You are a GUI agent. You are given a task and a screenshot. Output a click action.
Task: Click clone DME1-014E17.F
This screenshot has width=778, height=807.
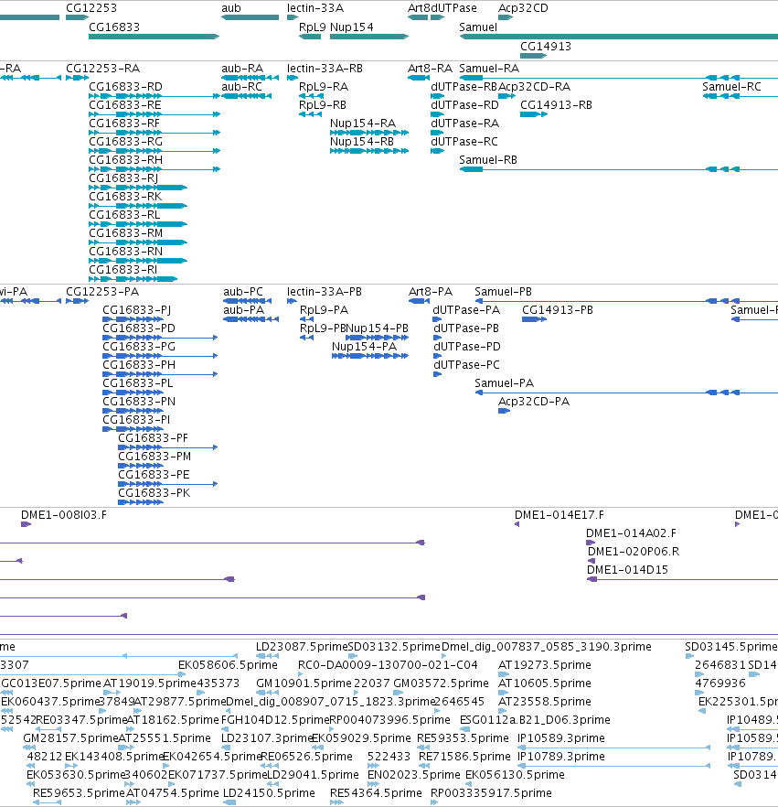pos(560,515)
